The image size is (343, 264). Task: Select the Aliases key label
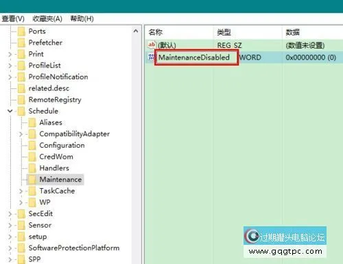tap(51, 122)
